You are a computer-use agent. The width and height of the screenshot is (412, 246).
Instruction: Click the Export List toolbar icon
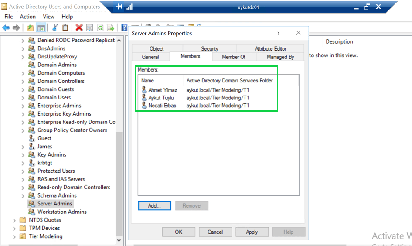[111, 28]
